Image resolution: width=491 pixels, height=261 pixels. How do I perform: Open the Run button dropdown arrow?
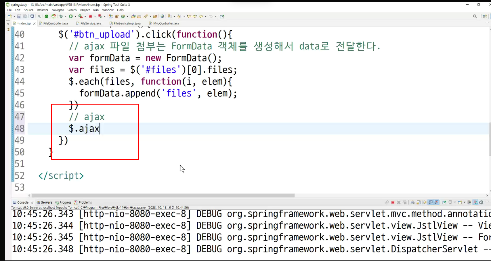click(75, 16)
